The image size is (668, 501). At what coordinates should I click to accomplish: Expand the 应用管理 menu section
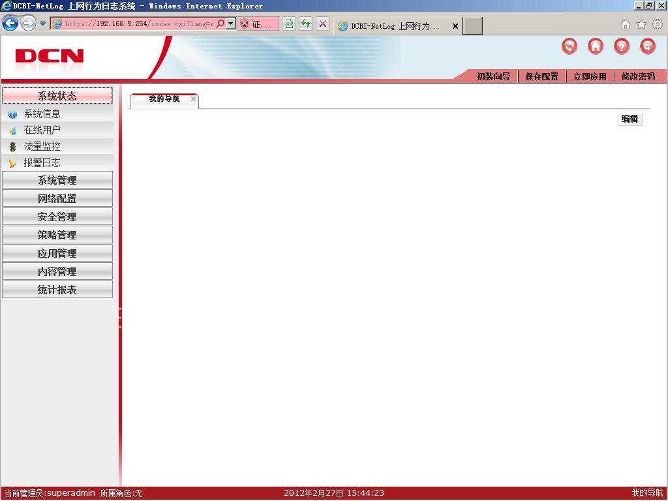pos(57,253)
